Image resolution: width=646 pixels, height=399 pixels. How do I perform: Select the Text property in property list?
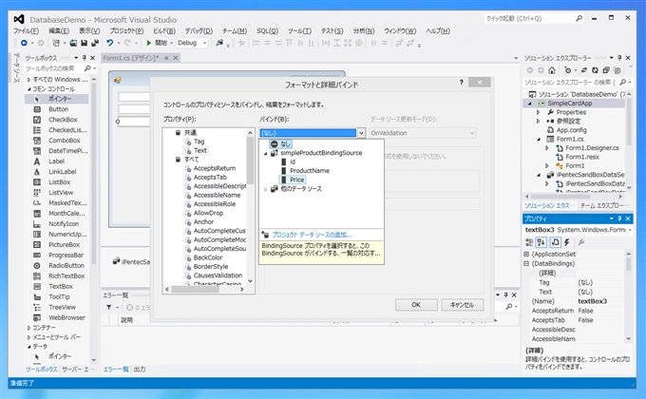(200, 150)
